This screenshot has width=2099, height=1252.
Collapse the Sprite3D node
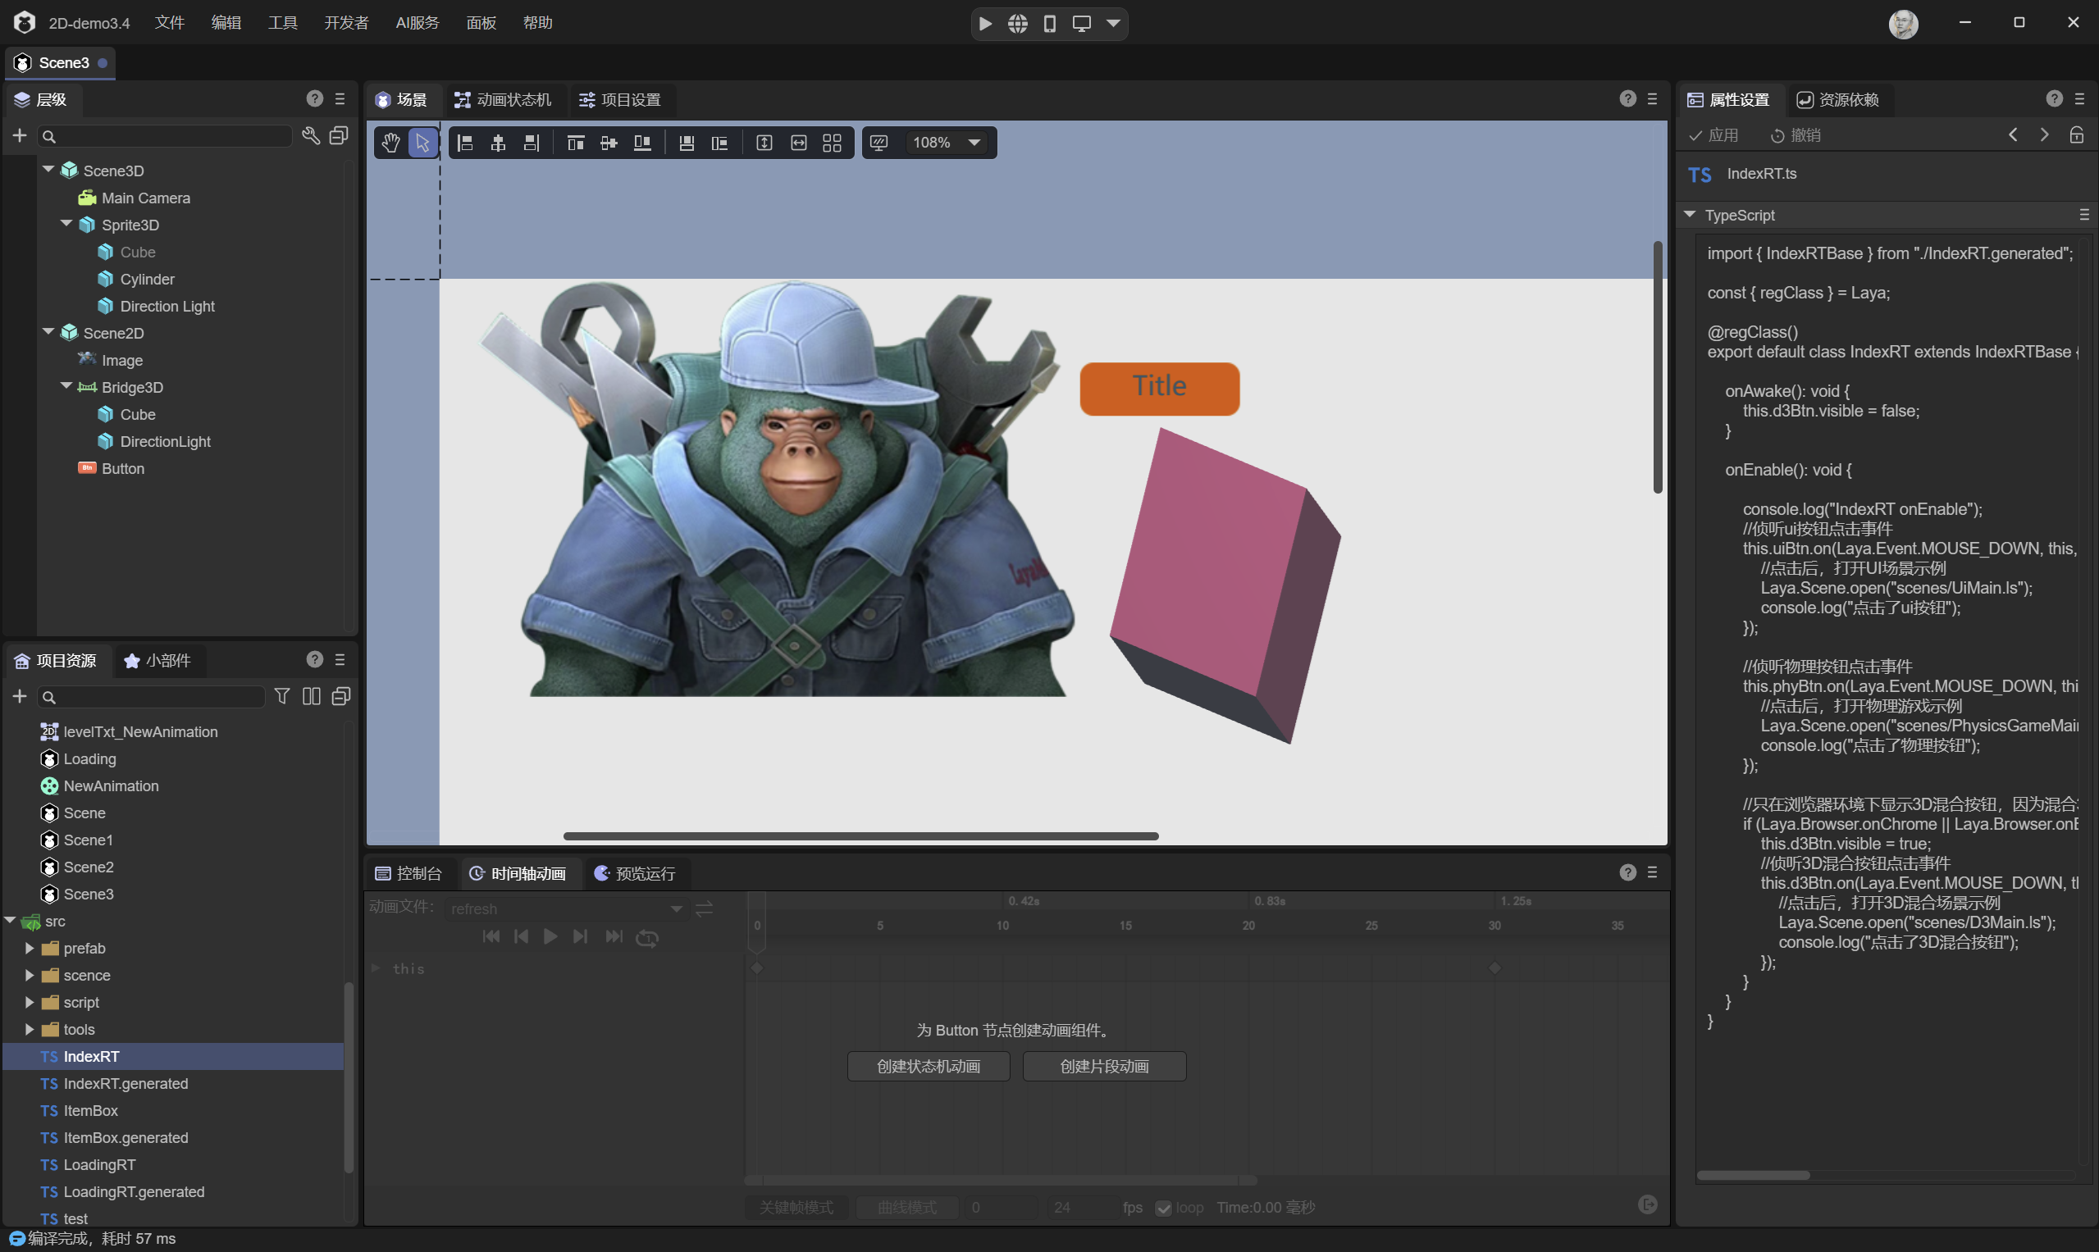[x=66, y=224]
